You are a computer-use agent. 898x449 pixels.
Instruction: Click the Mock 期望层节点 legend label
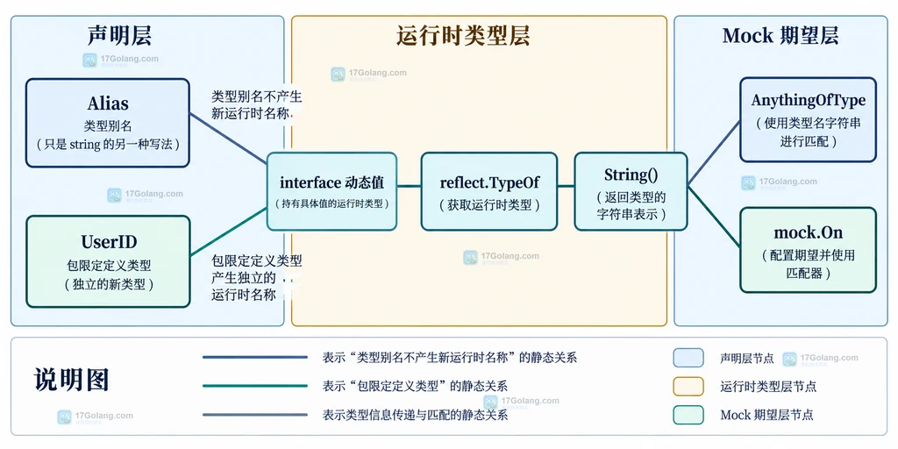766,415
